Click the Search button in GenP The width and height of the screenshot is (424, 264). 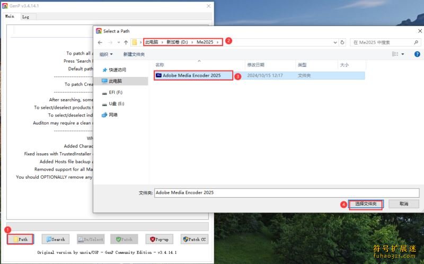click(x=56, y=239)
